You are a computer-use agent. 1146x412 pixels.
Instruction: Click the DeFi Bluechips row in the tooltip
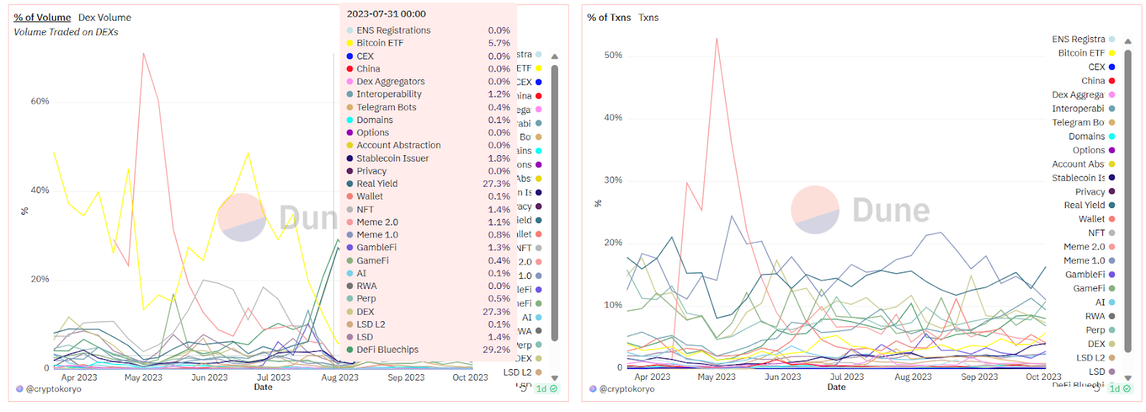[428, 350]
